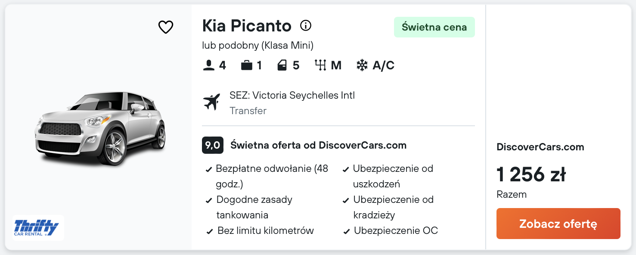
Task: Click the car doors icon
Action: pos(282,65)
